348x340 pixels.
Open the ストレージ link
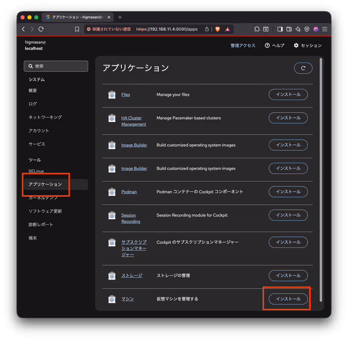click(132, 275)
